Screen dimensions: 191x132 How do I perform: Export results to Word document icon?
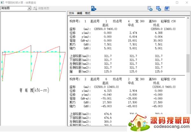pos(167,8)
